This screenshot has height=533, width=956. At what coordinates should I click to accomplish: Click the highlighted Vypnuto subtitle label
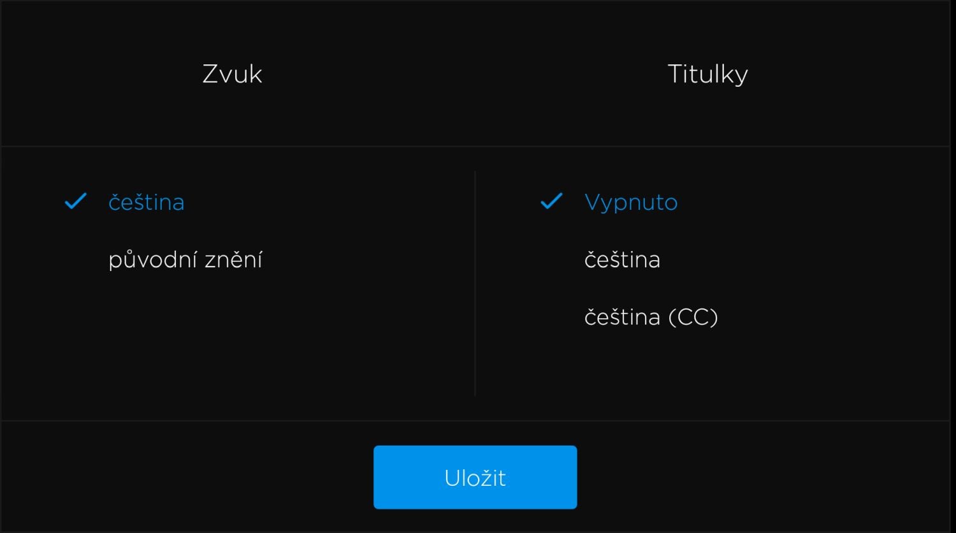coord(630,202)
